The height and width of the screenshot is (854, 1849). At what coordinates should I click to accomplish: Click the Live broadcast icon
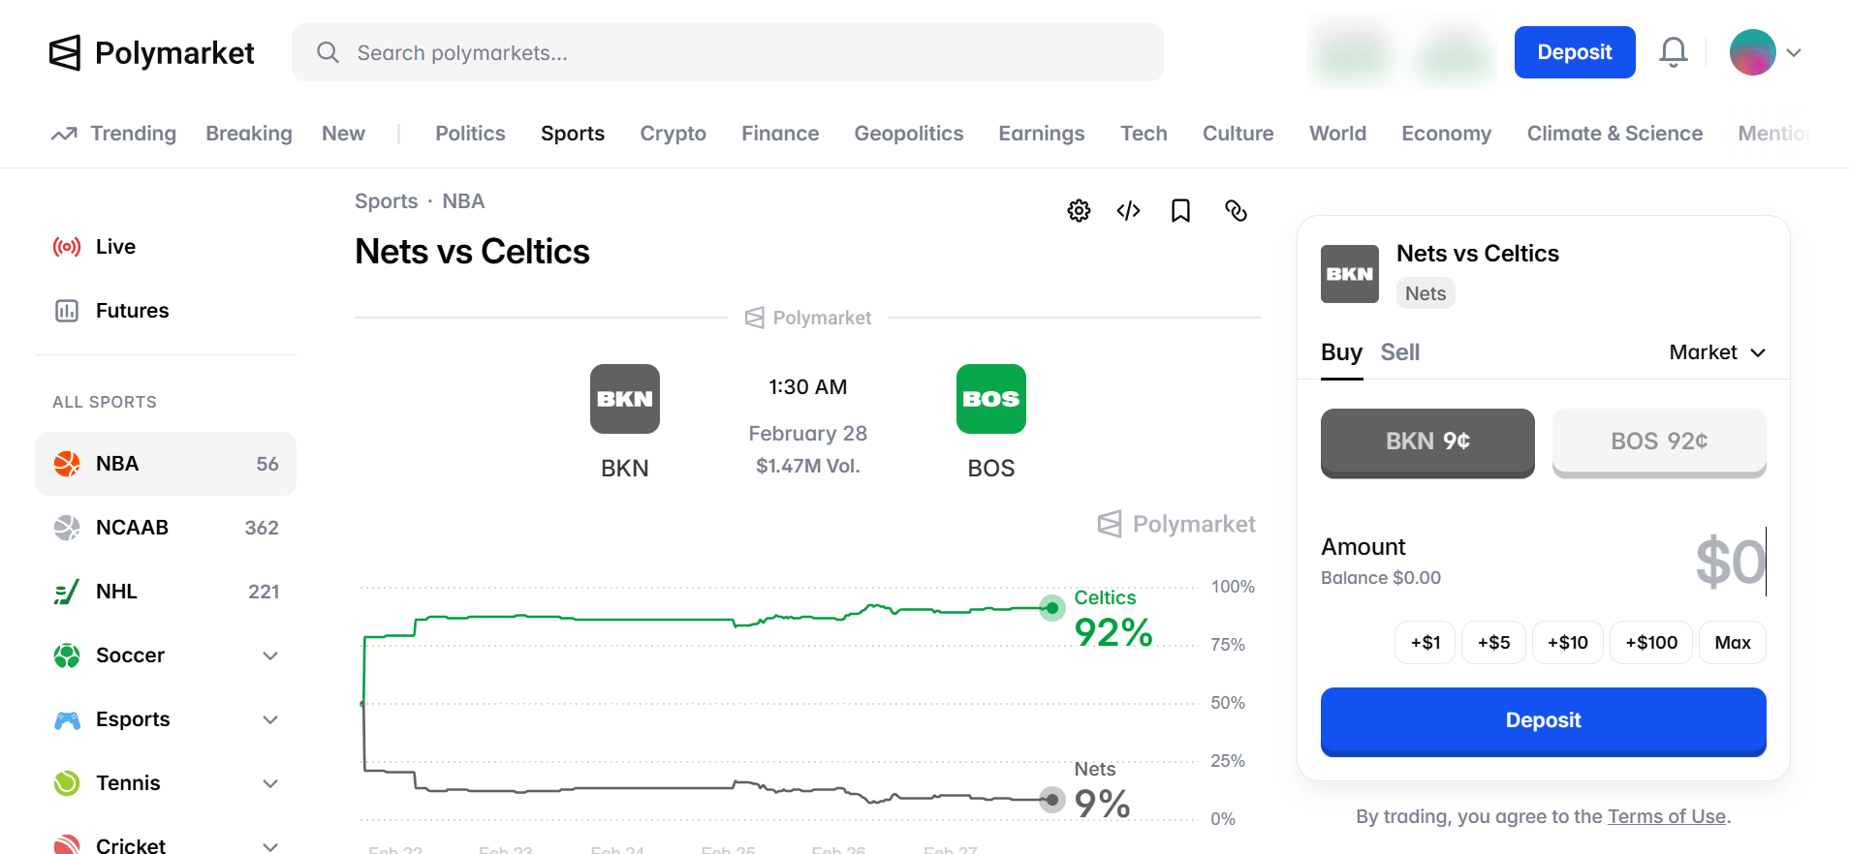(x=67, y=247)
